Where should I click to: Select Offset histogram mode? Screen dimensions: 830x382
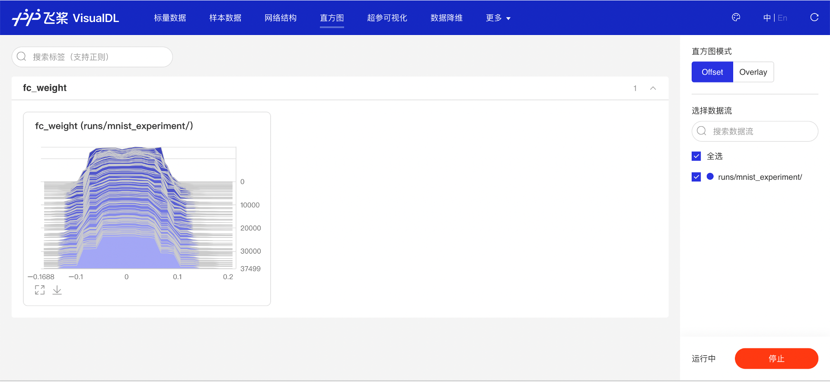click(x=712, y=72)
